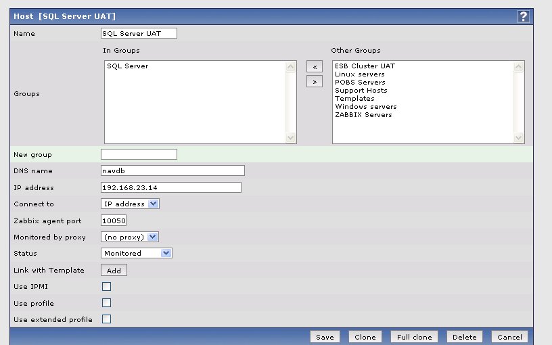Expand the Monitored by proxy dropdown
Screen dimensions: 552x345
(130, 237)
